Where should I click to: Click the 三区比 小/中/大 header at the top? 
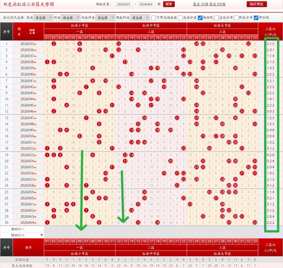tap(270, 32)
